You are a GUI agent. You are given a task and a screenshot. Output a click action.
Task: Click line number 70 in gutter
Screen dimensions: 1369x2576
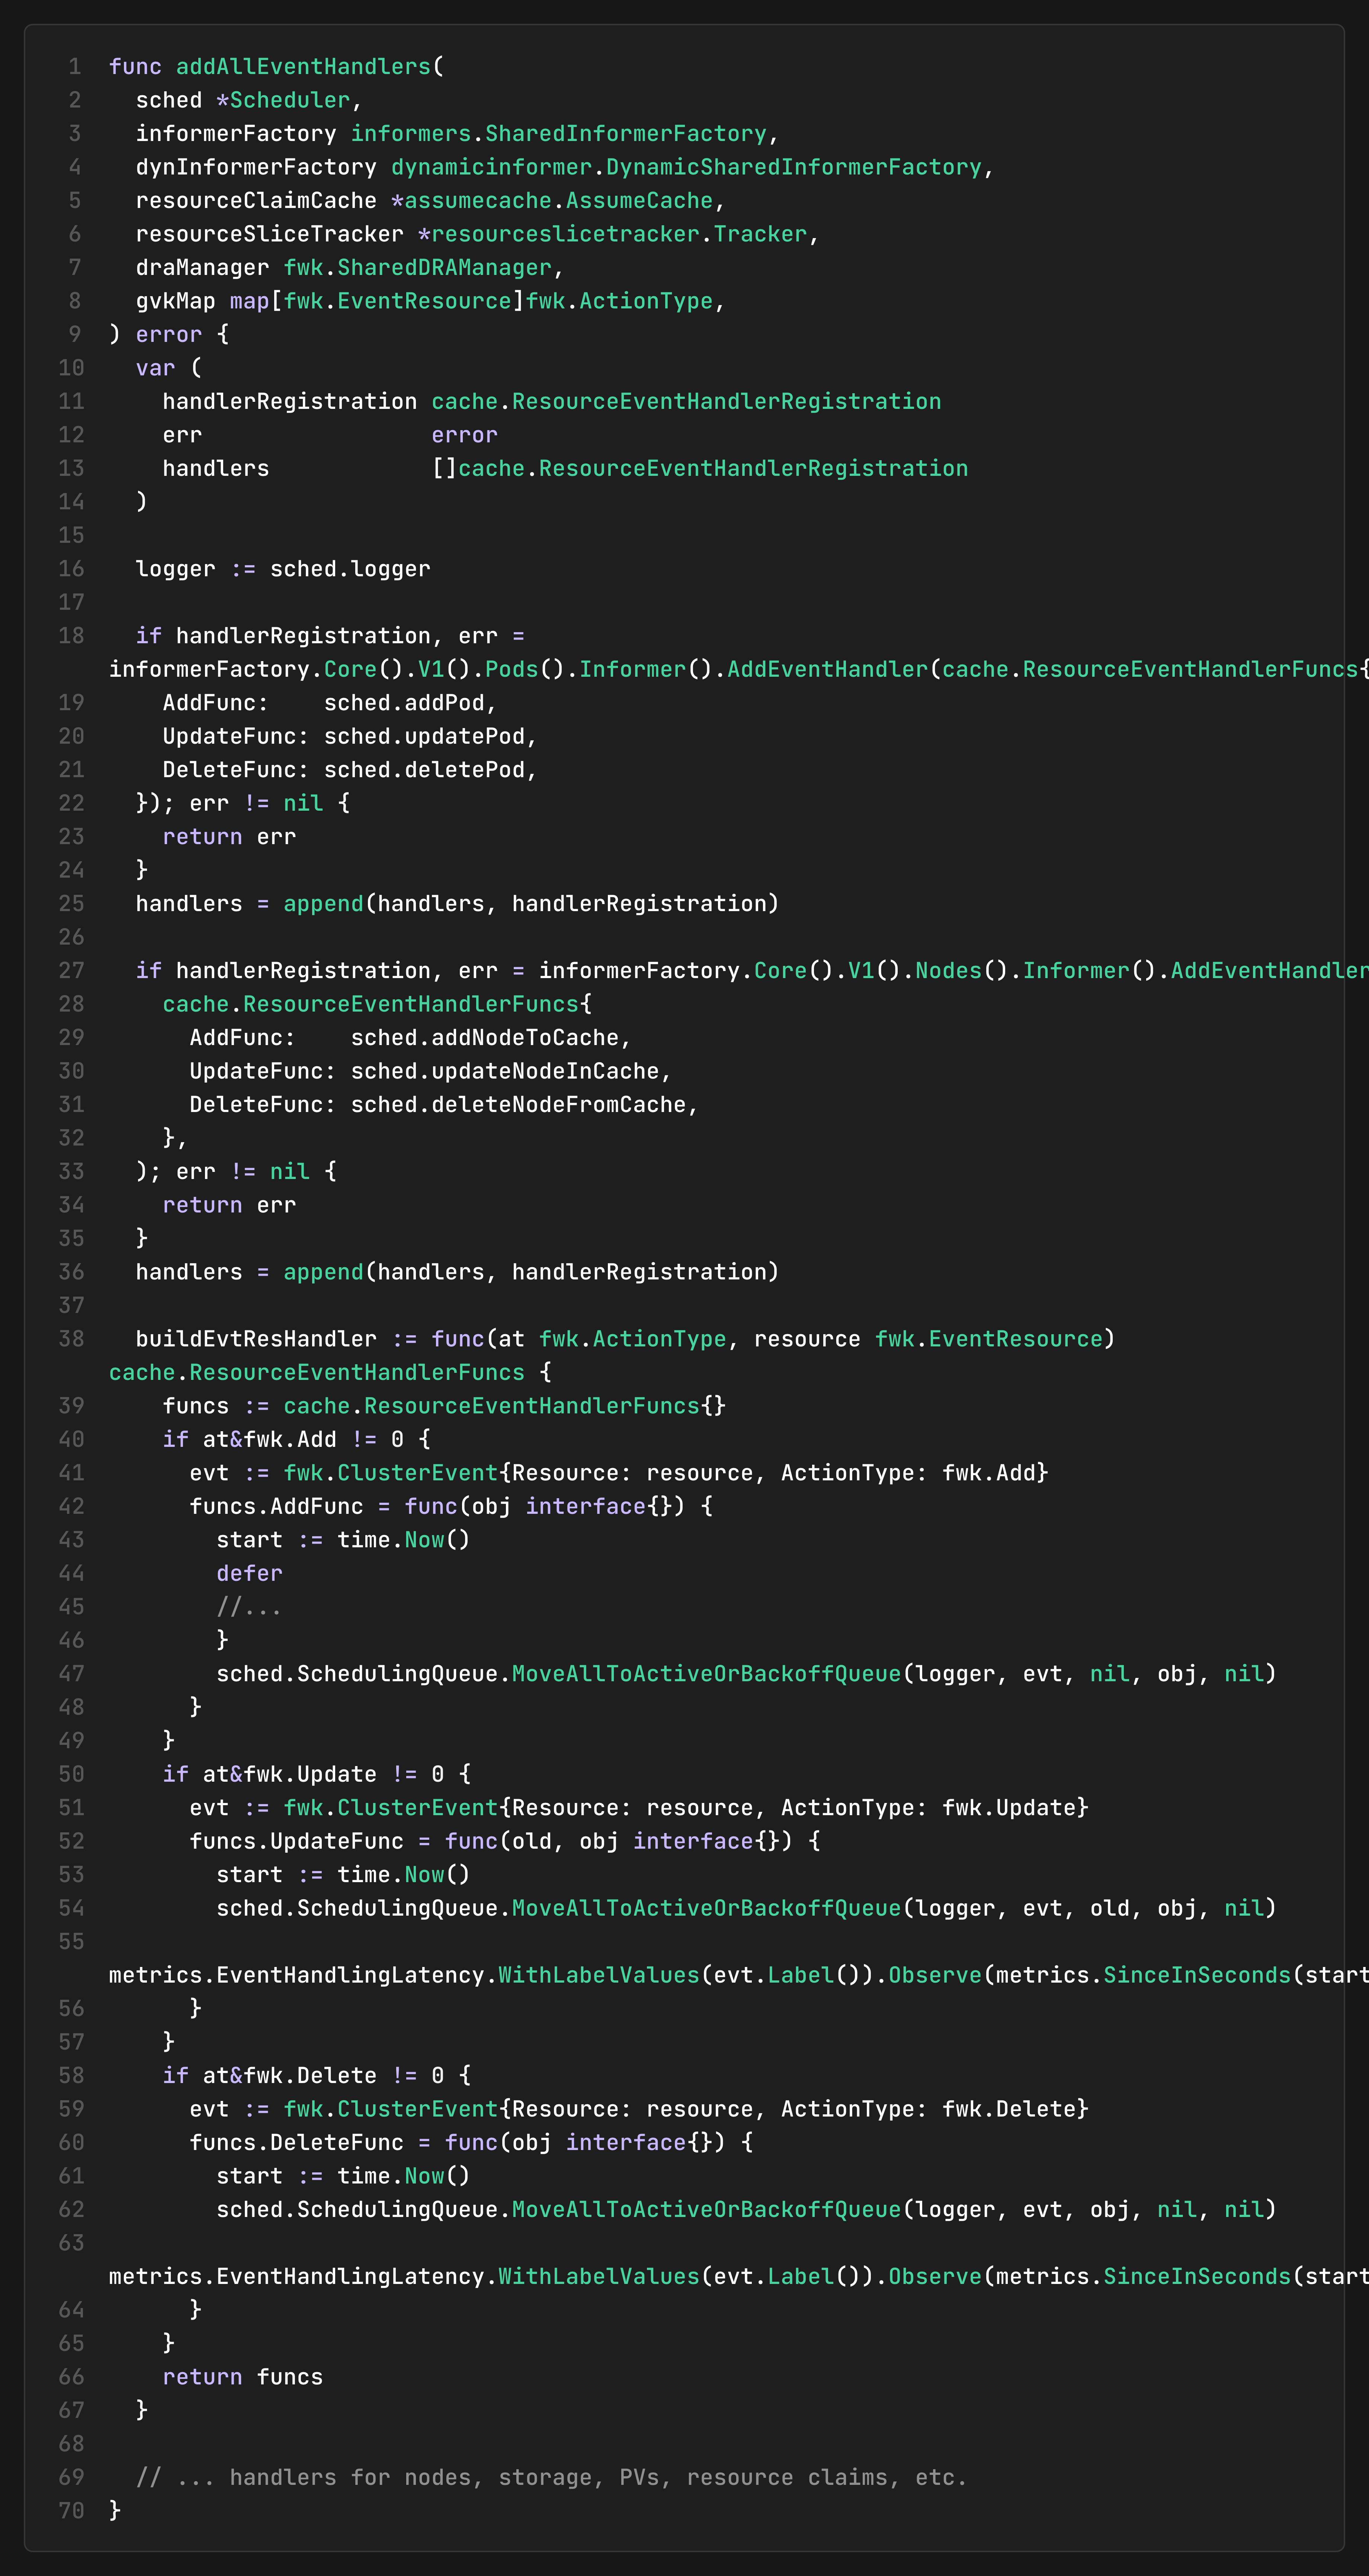point(71,2511)
